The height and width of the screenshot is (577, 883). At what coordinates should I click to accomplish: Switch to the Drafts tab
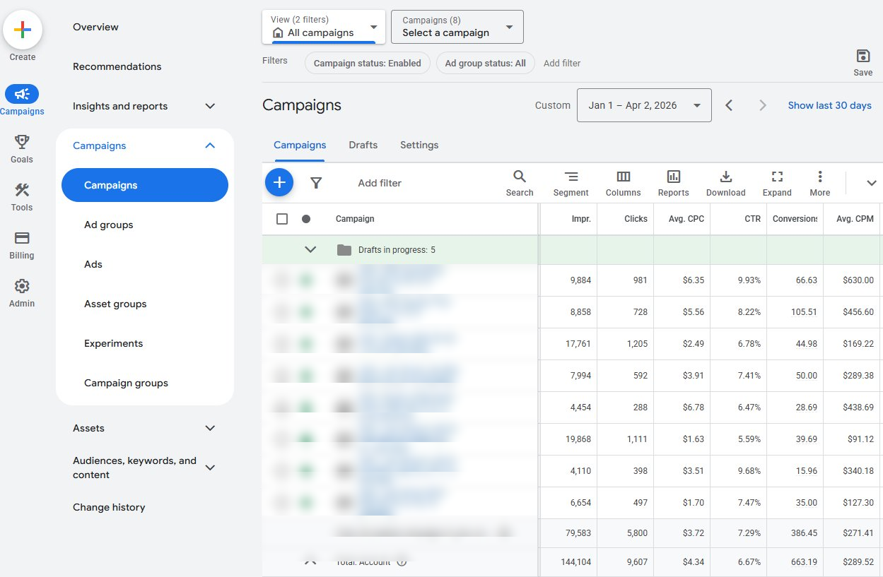pyautogui.click(x=363, y=144)
